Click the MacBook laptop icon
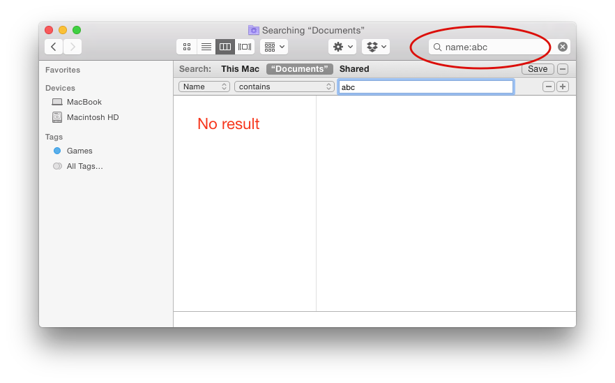This screenshot has width=615, height=383. click(x=57, y=102)
